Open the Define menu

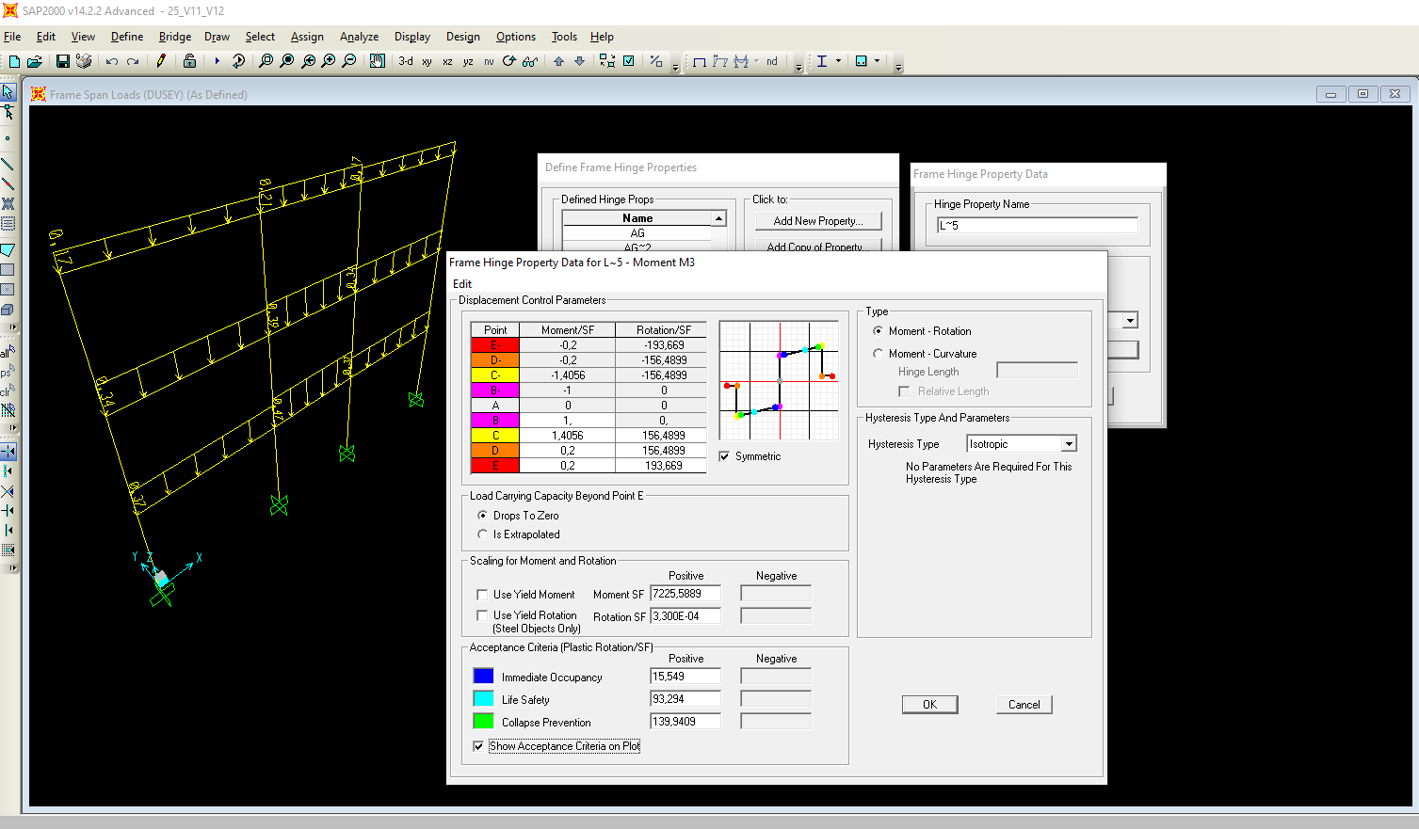(127, 37)
